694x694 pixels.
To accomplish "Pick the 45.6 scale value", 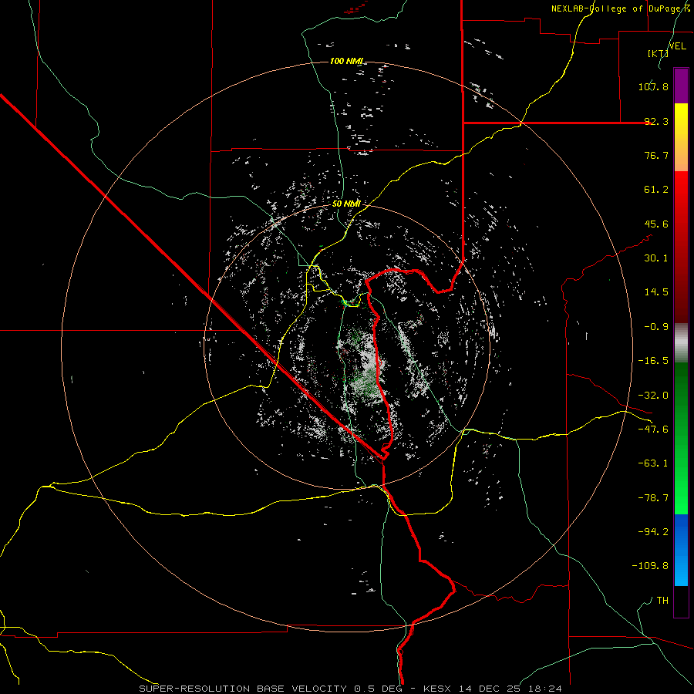I will pos(656,224).
